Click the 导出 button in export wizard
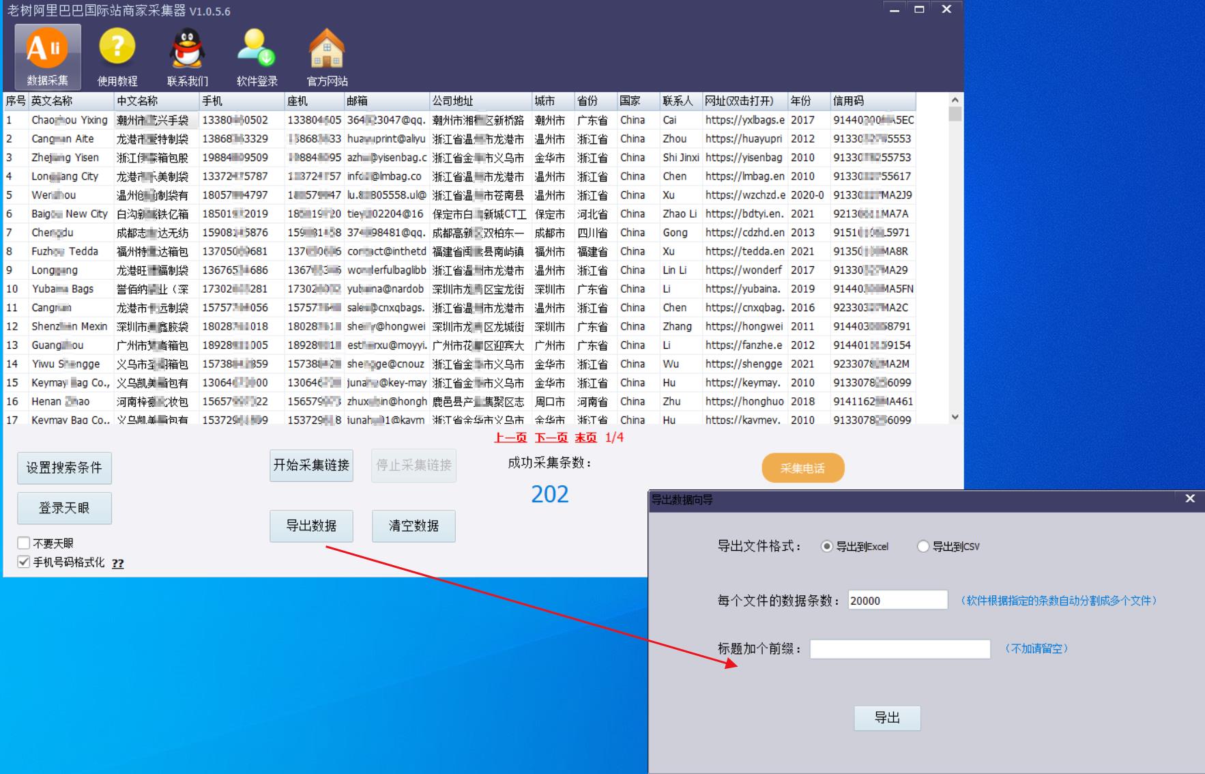The height and width of the screenshot is (774, 1205). pyautogui.click(x=887, y=718)
